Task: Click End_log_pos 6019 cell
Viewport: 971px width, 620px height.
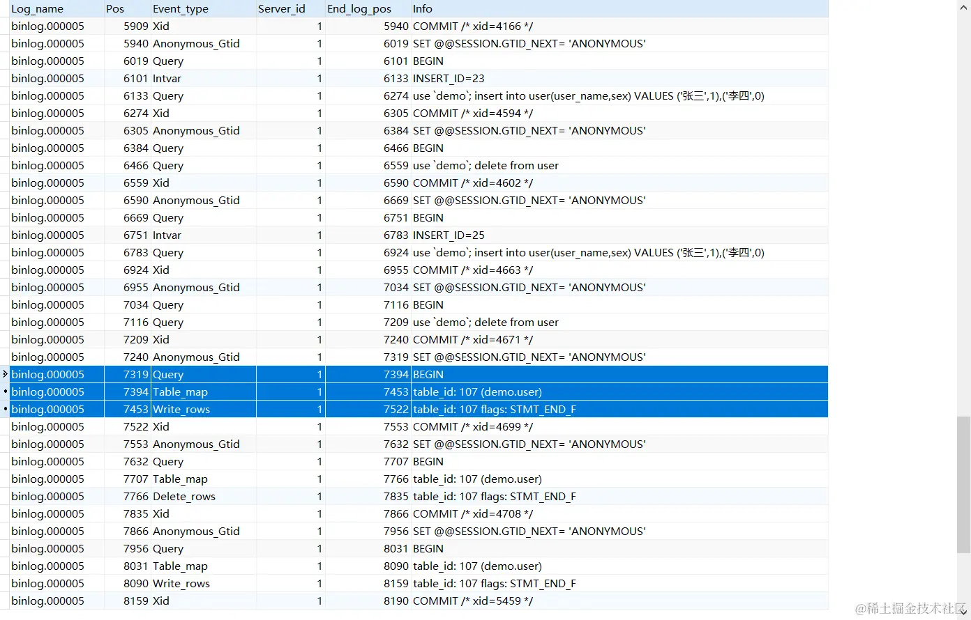Action: [x=368, y=44]
